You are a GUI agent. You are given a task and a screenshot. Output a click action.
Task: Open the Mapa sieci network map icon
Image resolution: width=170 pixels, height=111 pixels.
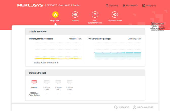point(55,15)
